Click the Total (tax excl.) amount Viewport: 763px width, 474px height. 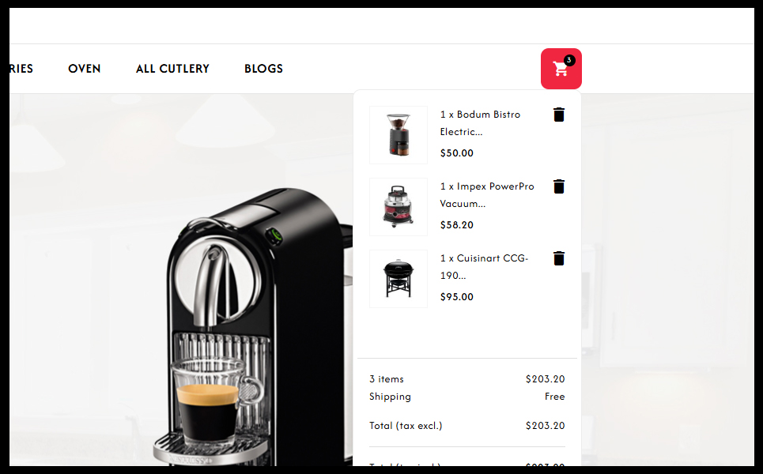[545, 426]
